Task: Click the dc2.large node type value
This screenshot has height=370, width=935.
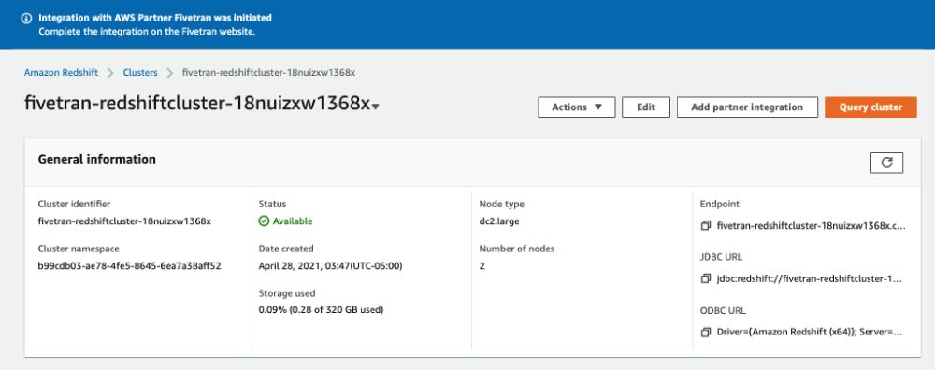Action: 498,221
